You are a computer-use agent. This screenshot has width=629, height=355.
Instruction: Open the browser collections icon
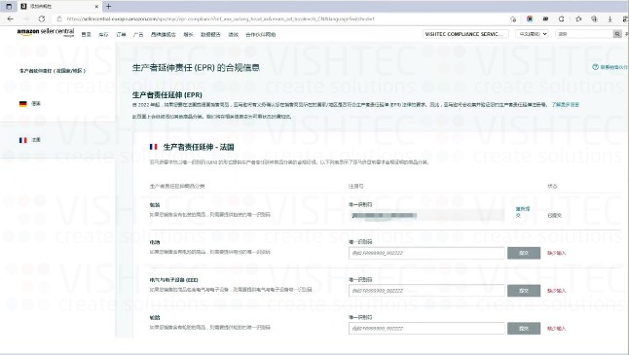point(594,18)
